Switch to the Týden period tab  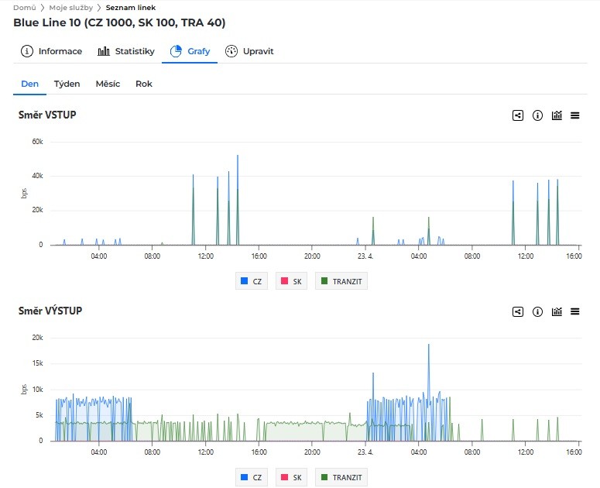click(67, 84)
